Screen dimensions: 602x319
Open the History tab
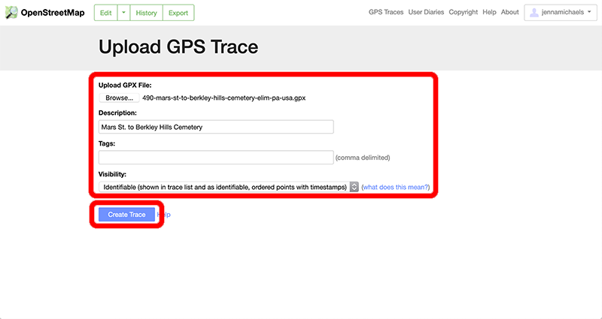[146, 13]
